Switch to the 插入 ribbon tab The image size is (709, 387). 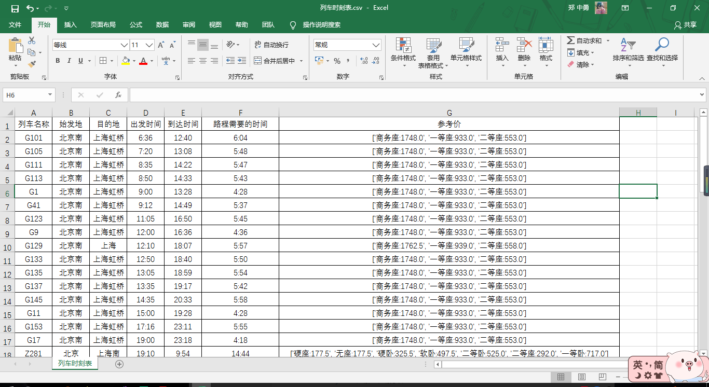(70, 25)
